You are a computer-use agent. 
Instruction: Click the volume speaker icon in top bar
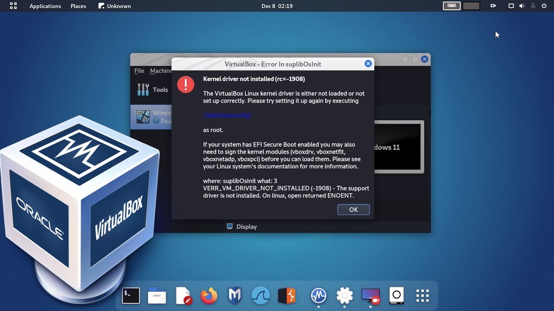pos(522,6)
